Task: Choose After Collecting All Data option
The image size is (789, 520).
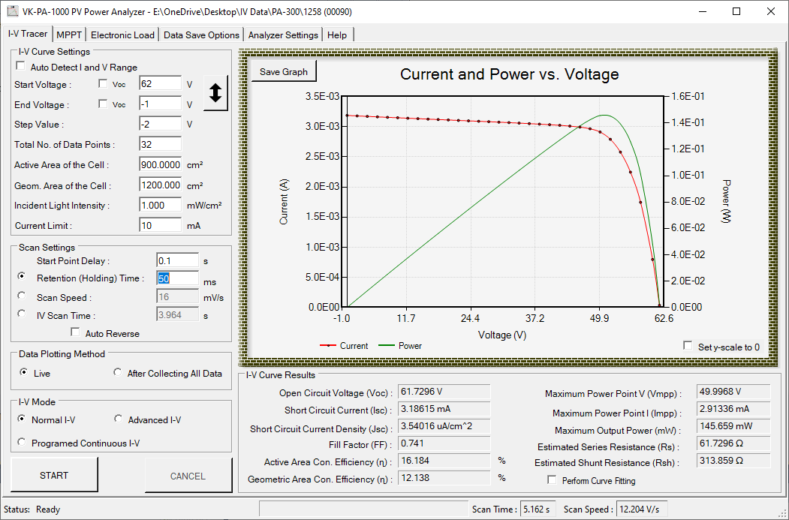Action: pyautogui.click(x=118, y=372)
